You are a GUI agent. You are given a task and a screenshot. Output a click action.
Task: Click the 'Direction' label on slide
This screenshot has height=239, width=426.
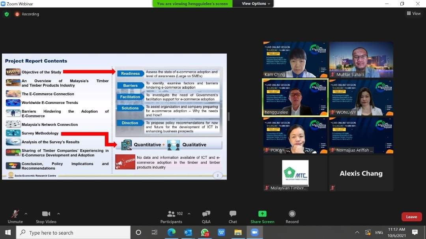pos(130,123)
